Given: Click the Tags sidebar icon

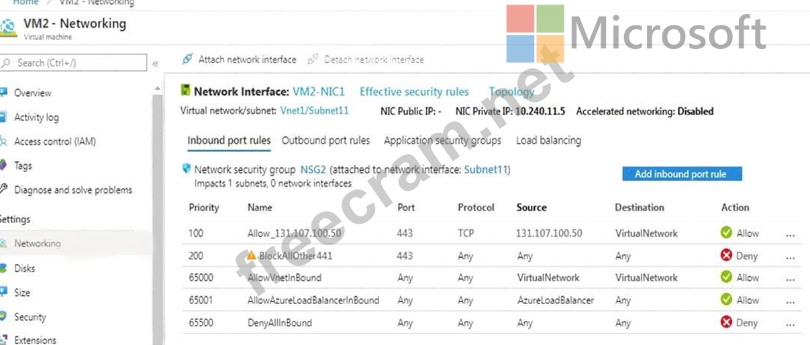Looking at the screenshot, I should tap(3, 165).
